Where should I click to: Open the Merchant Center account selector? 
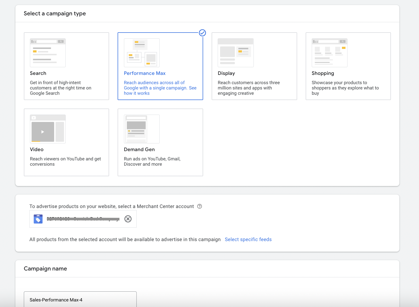coord(83,219)
